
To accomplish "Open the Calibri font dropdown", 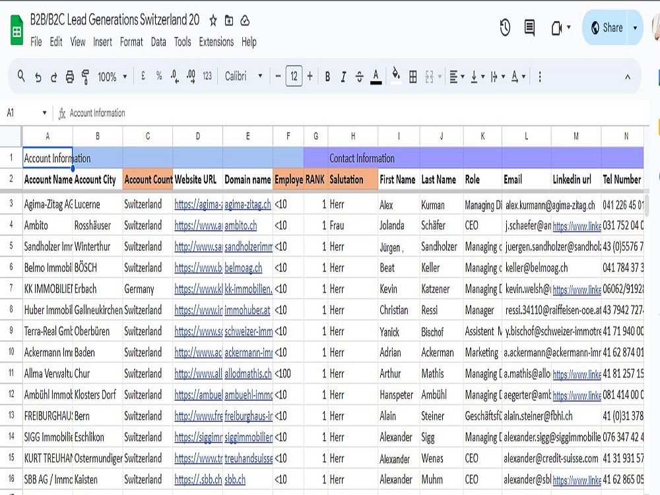I will 244,76.
